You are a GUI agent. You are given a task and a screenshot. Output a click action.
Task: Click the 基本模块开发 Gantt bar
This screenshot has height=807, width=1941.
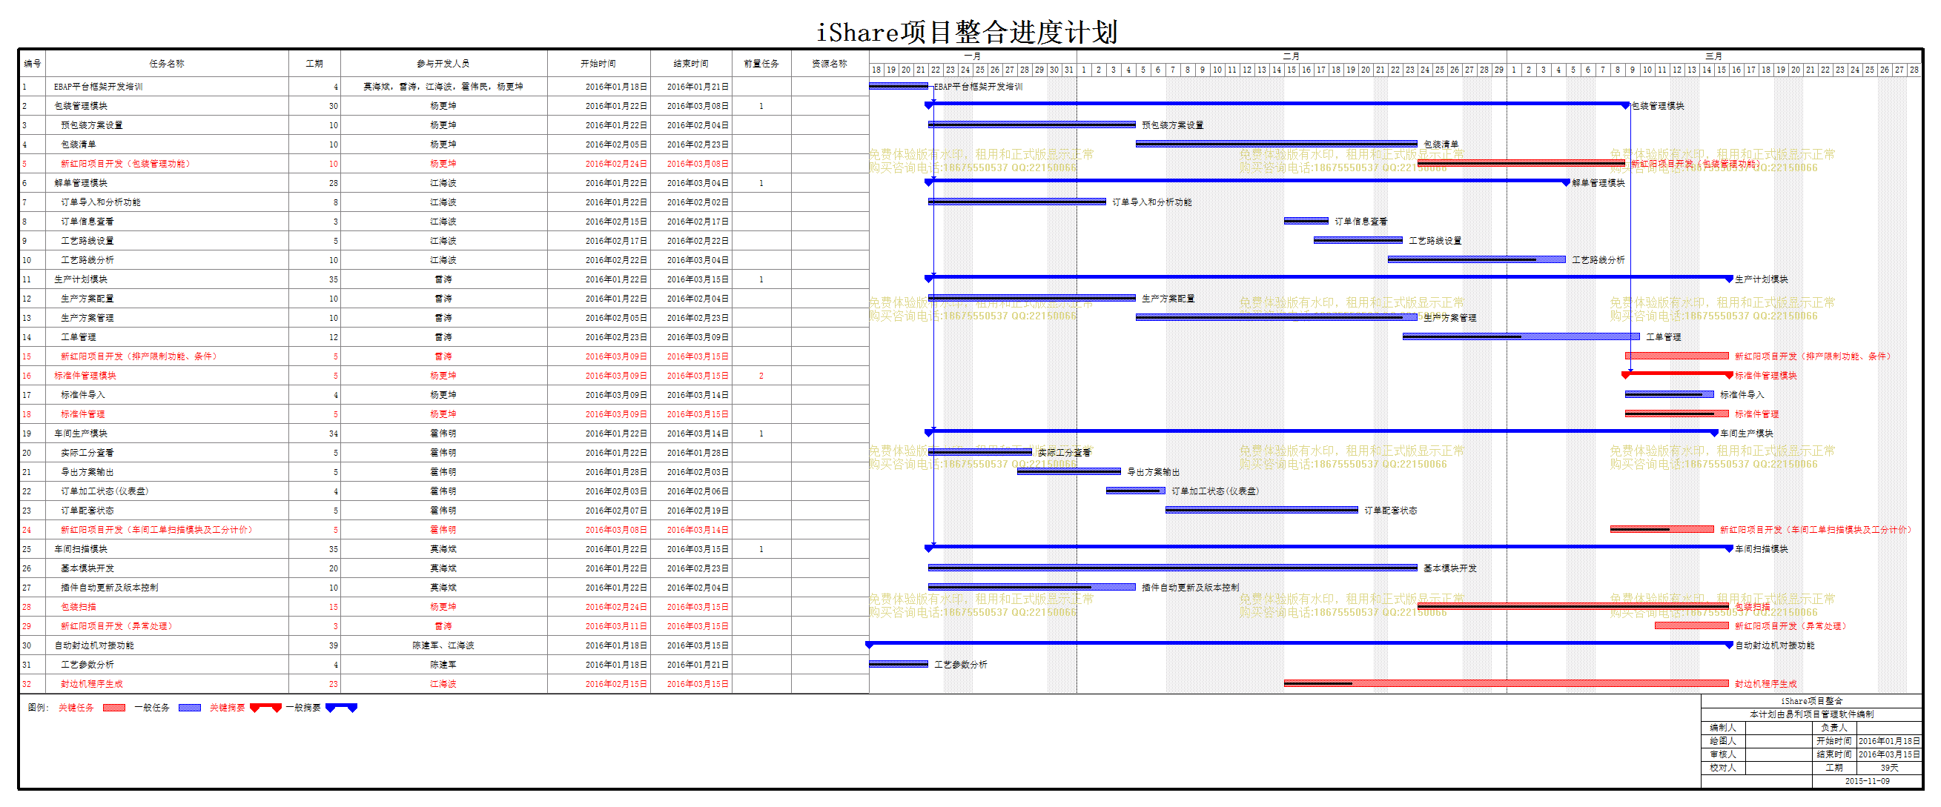pos(1172,568)
